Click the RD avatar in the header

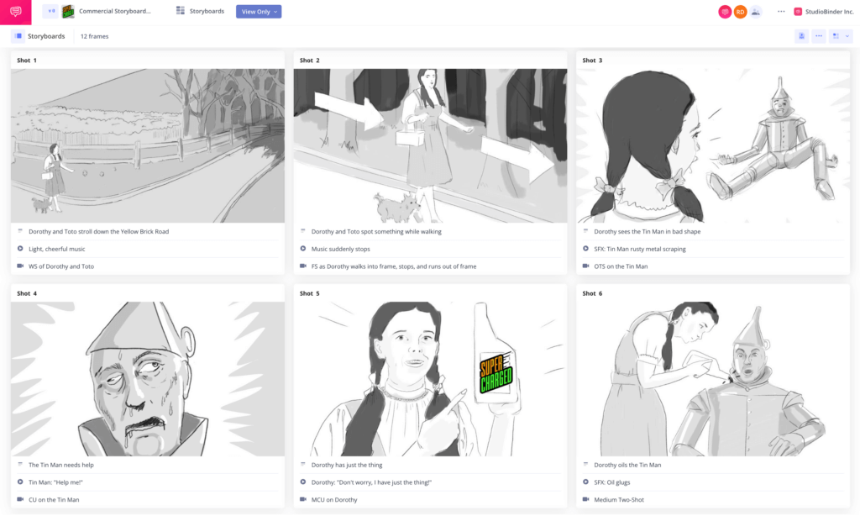coord(739,11)
